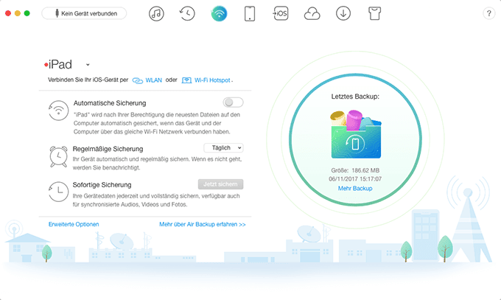Open the iCloud manager icon
The height and width of the screenshot is (300, 501).
[312, 14]
